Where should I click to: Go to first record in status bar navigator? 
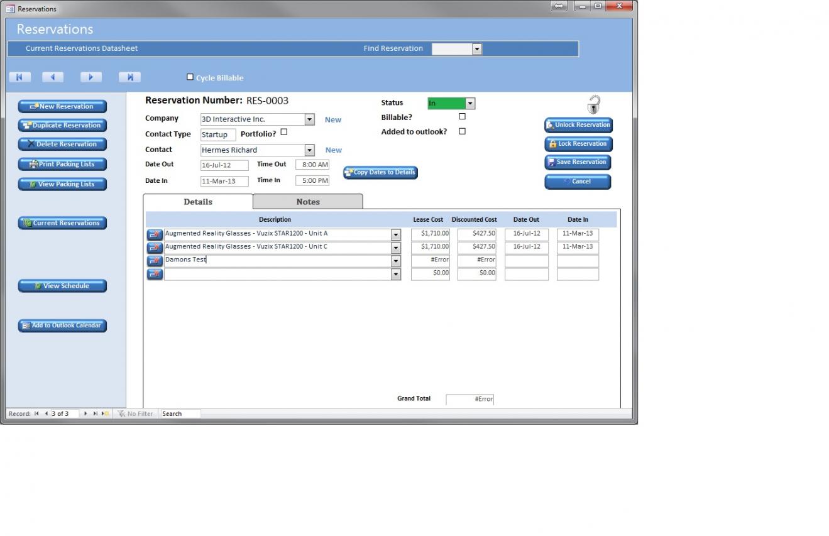[36, 413]
